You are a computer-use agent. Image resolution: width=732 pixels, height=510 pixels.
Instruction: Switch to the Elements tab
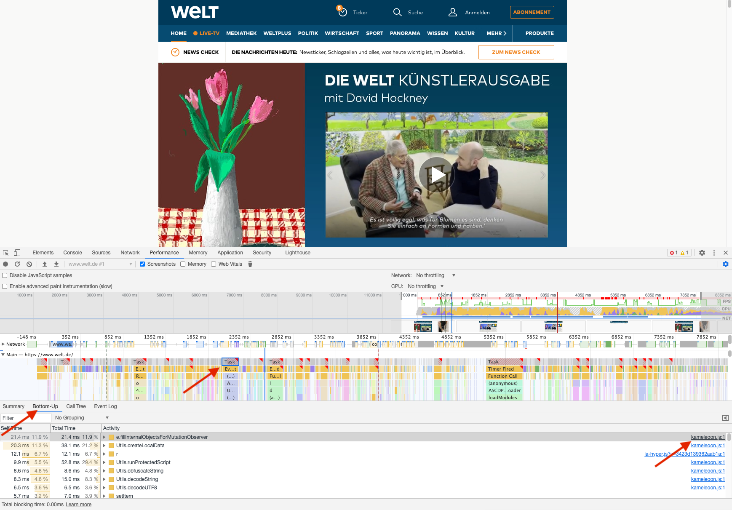tap(43, 253)
